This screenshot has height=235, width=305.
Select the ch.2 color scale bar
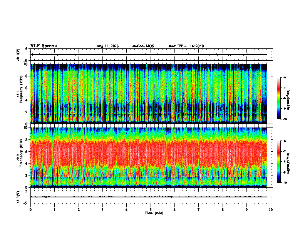(x=278, y=162)
